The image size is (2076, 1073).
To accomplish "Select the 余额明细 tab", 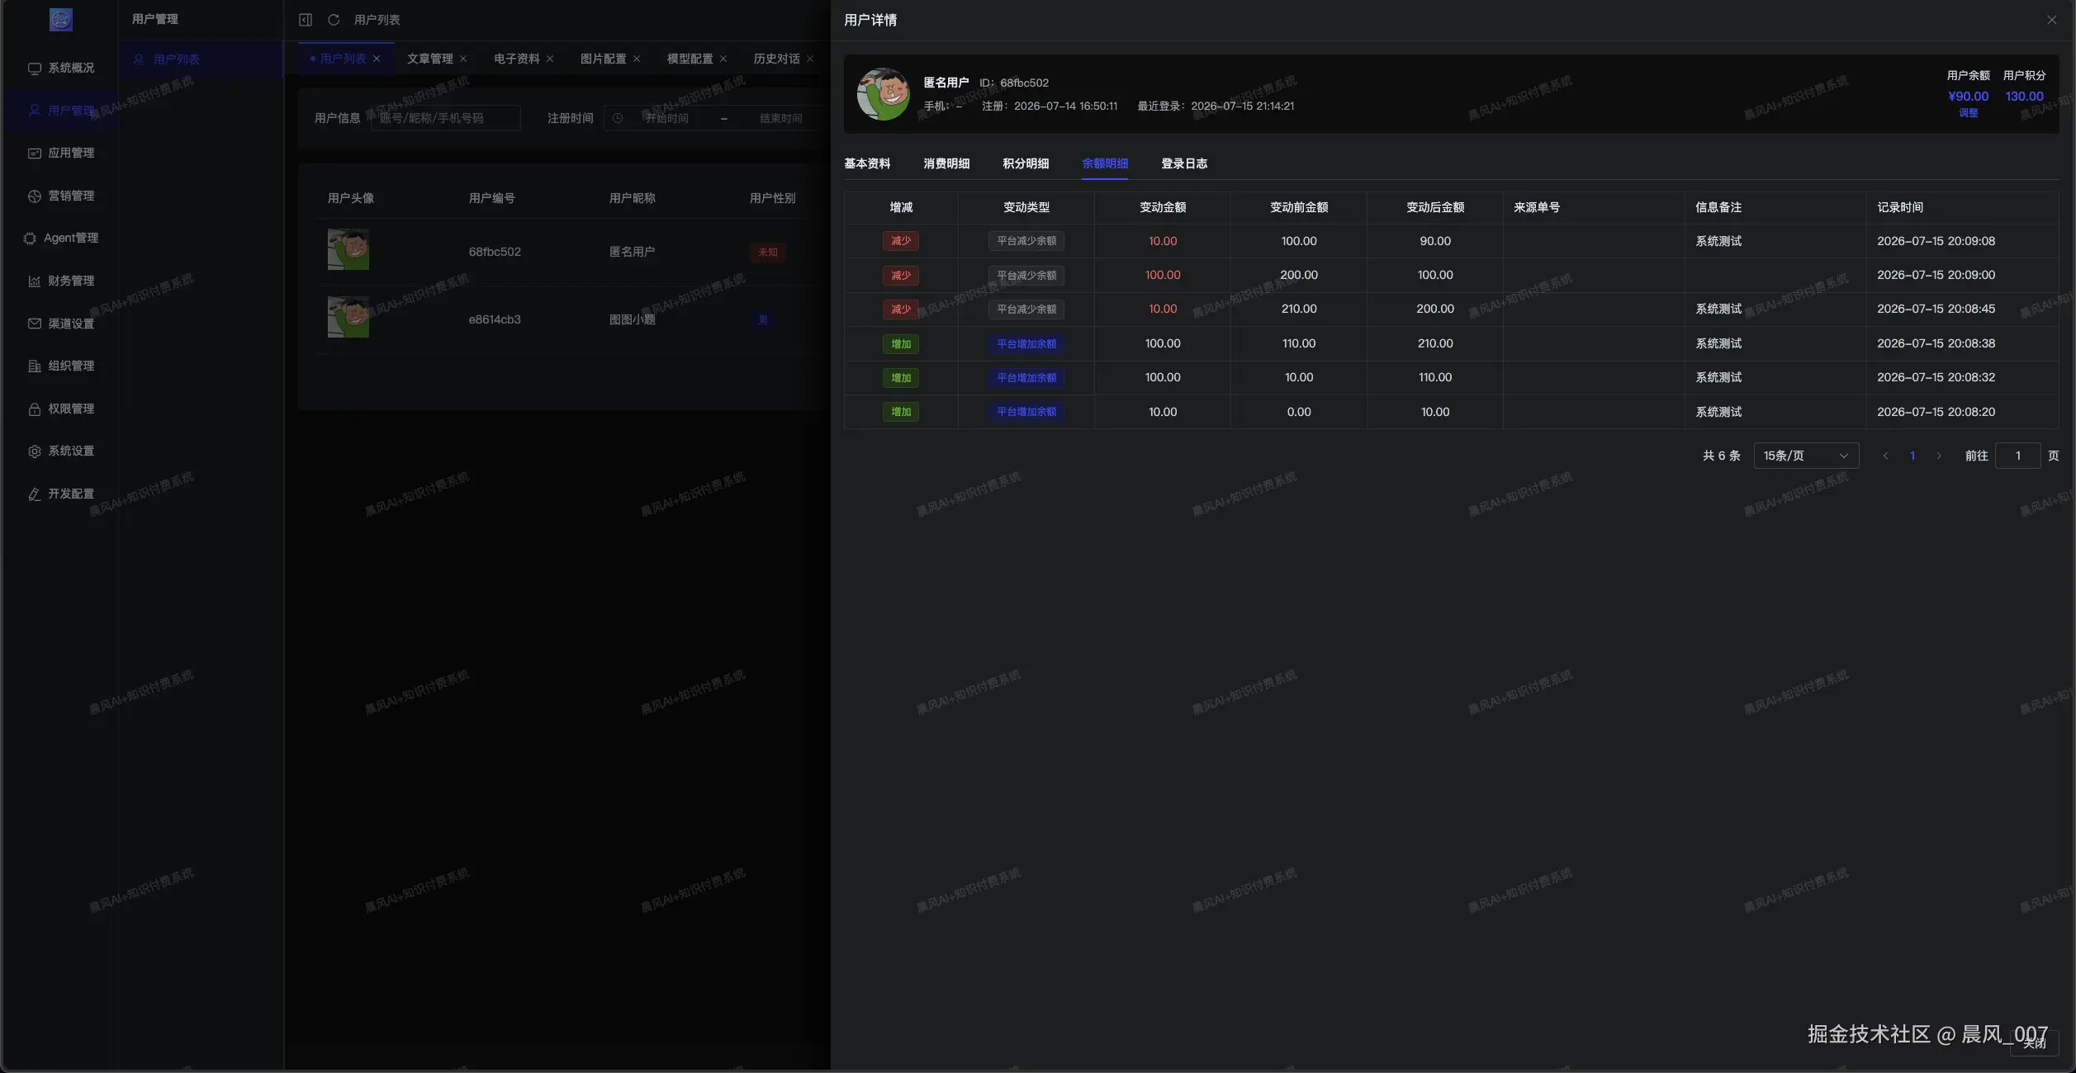I will [1105, 163].
